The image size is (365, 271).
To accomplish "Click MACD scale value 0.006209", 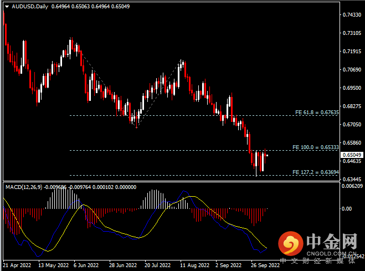I will (352, 186).
